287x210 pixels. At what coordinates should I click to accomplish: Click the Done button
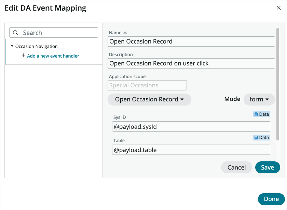tap(271, 199)
